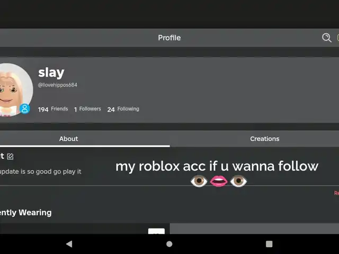Open search with the magnifier icon
Screen dimensions: 339x254
pos(326,38)
